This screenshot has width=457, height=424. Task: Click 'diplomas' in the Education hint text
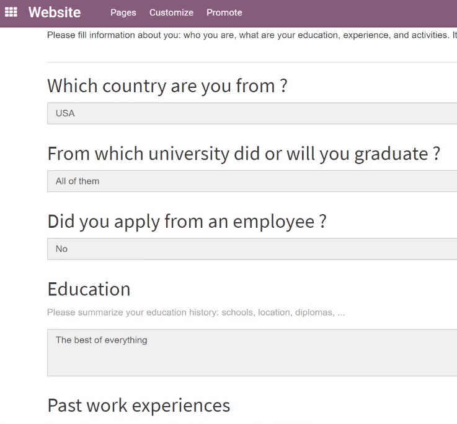tap(315, 312)
